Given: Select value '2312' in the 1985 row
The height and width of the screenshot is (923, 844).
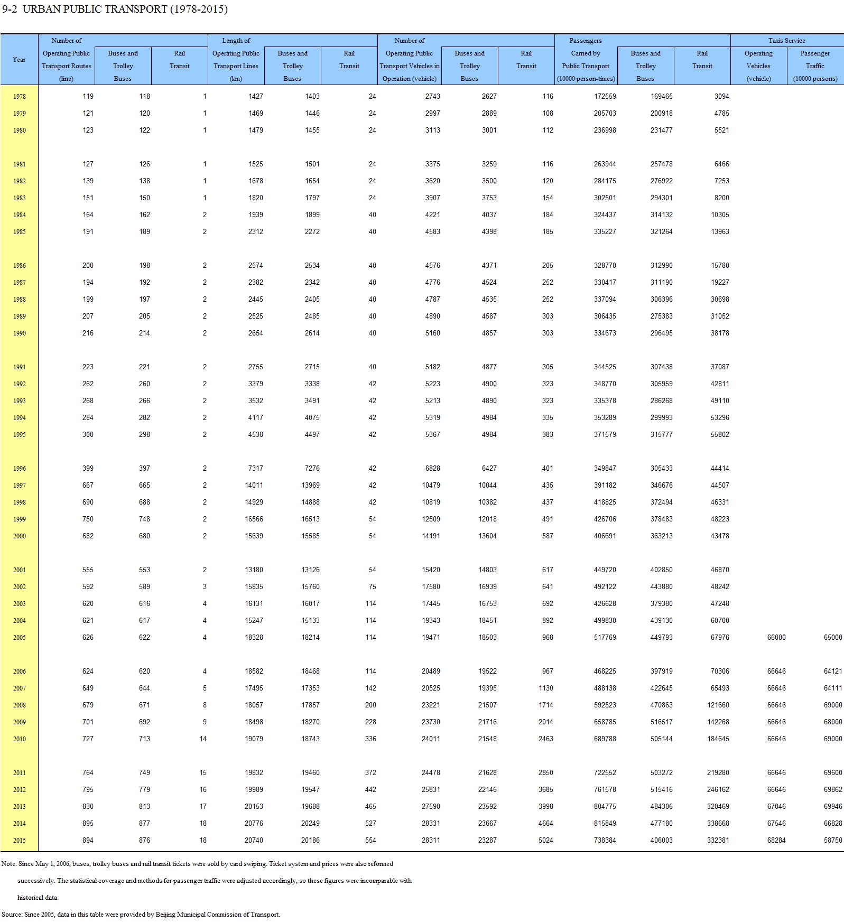Looking at the screenshot, I should pos(256,232).
